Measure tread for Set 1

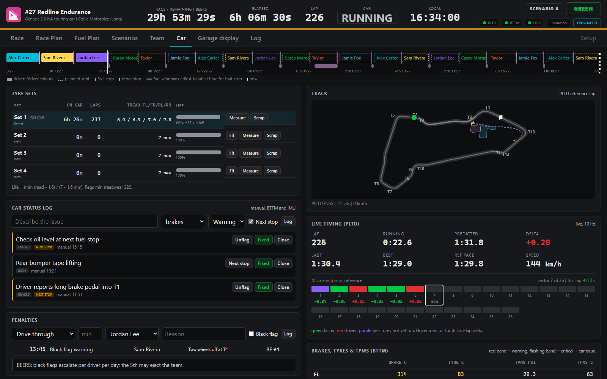[x=237, y=118]
